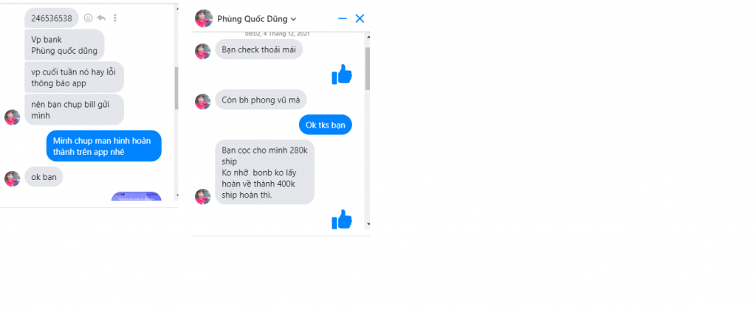Viewport: 756px width, 309px height.
Task: Reply to the 246536538 message
Action: (101, 18)
